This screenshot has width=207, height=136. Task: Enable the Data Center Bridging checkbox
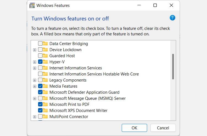pyautogui.click(x=40, y=44)
